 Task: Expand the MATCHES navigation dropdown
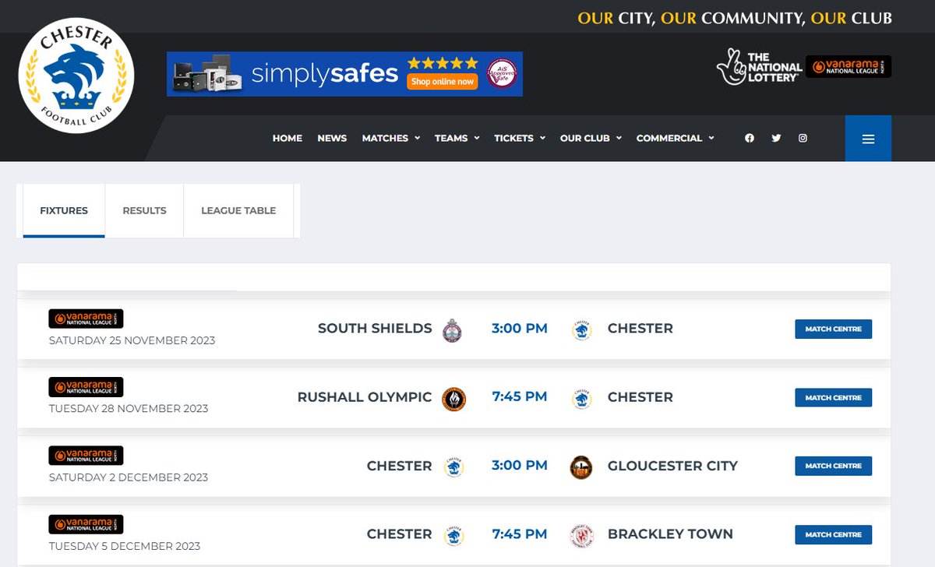click(390, 138)
